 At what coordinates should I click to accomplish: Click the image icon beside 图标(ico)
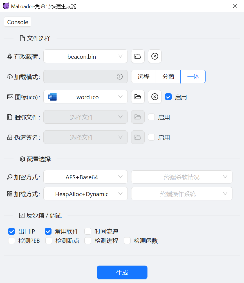(x=10, y=97)
